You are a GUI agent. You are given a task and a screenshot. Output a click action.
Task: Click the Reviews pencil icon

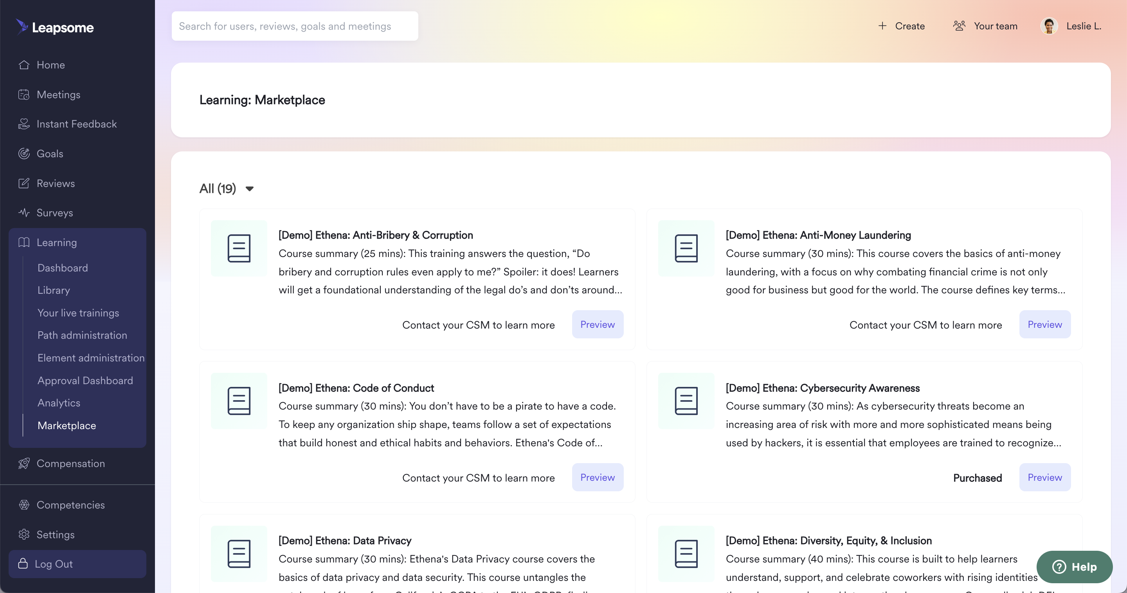[24, 183]
